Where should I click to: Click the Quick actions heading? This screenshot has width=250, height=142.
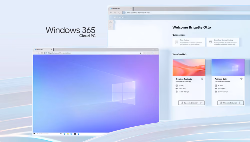click(x=179, y=35)
